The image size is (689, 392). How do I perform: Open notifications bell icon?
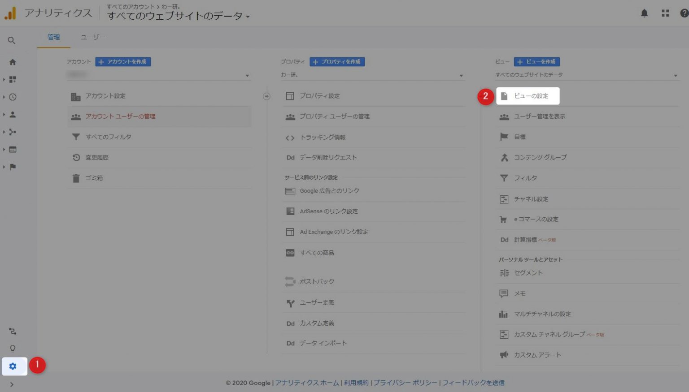tap(644, 13)
